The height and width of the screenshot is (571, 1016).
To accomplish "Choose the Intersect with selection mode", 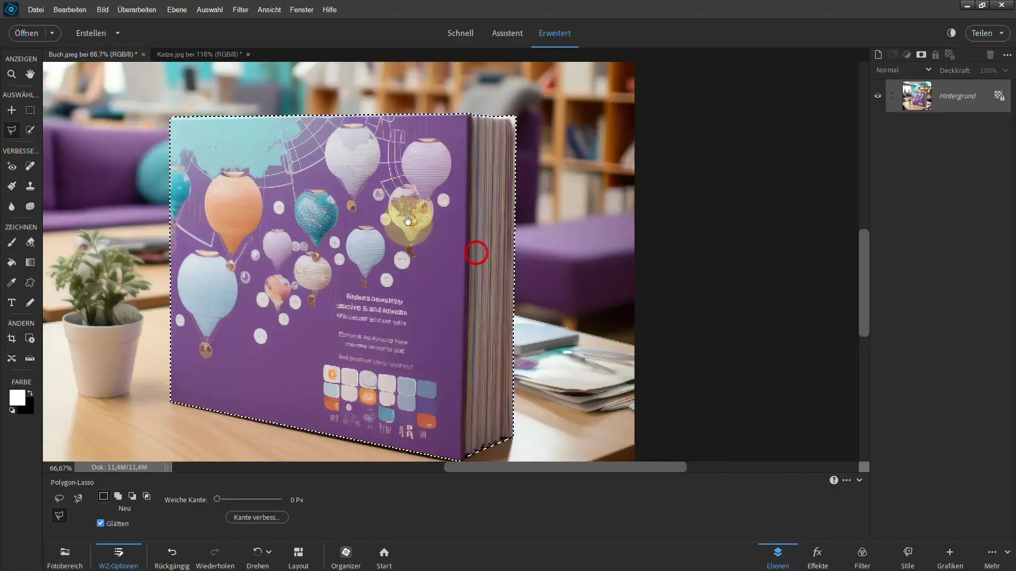I will tap(147, 496).
